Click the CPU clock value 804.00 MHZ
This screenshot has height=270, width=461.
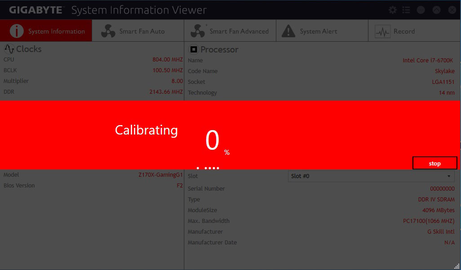168,60
